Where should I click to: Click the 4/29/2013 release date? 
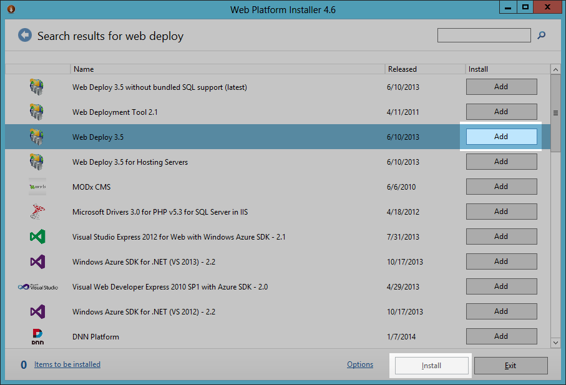[403, 287]
